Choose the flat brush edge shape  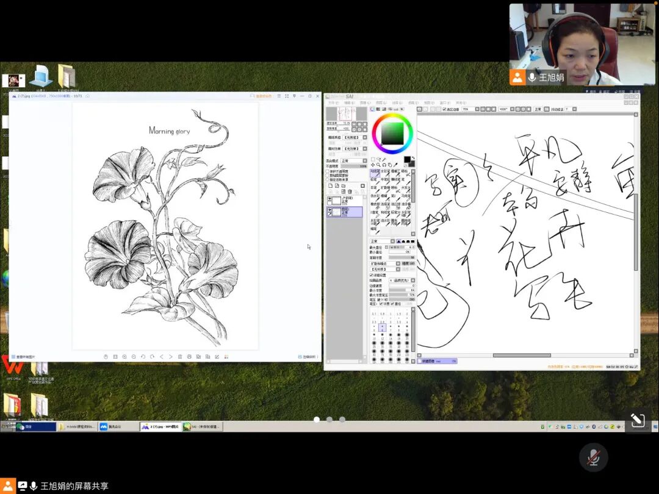click(x=412, y=242)
